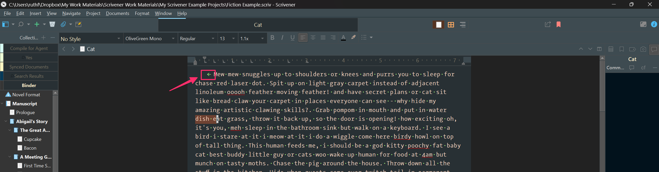Click the text color swatch button
659x172 pixels.
tap(343, 38)
